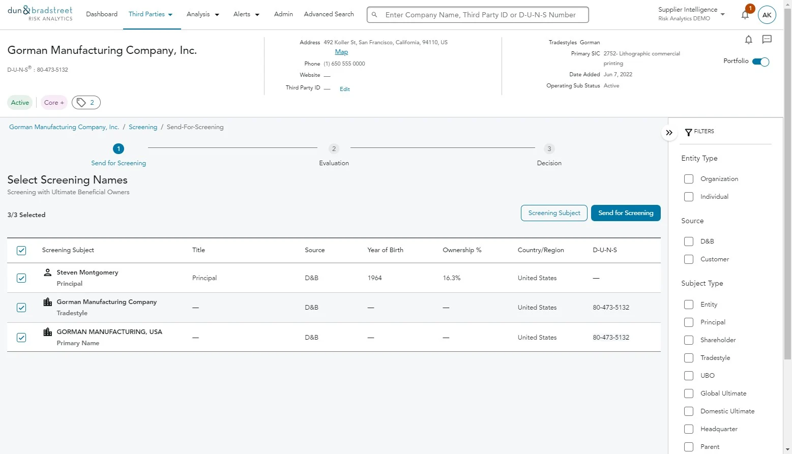Image resolution: width=792 pixels, height=454 pixels.
Task: Click the Screening Subject column header
Action: click(68, 250)
